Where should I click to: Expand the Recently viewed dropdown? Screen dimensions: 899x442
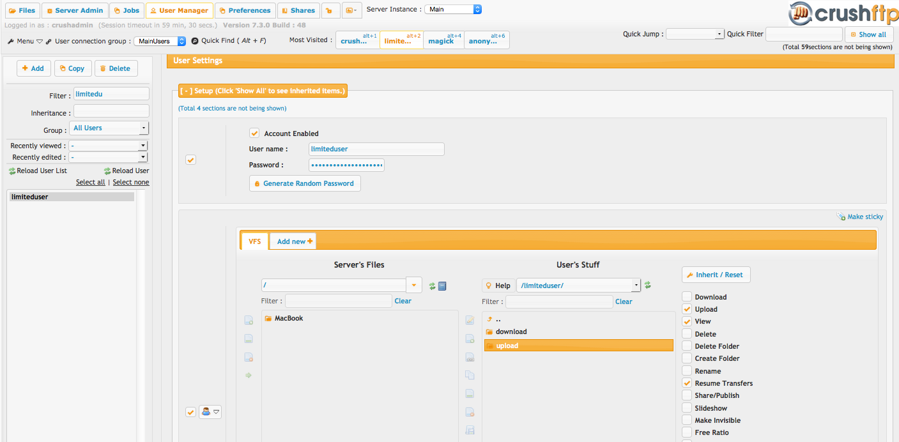click(107, 146)
